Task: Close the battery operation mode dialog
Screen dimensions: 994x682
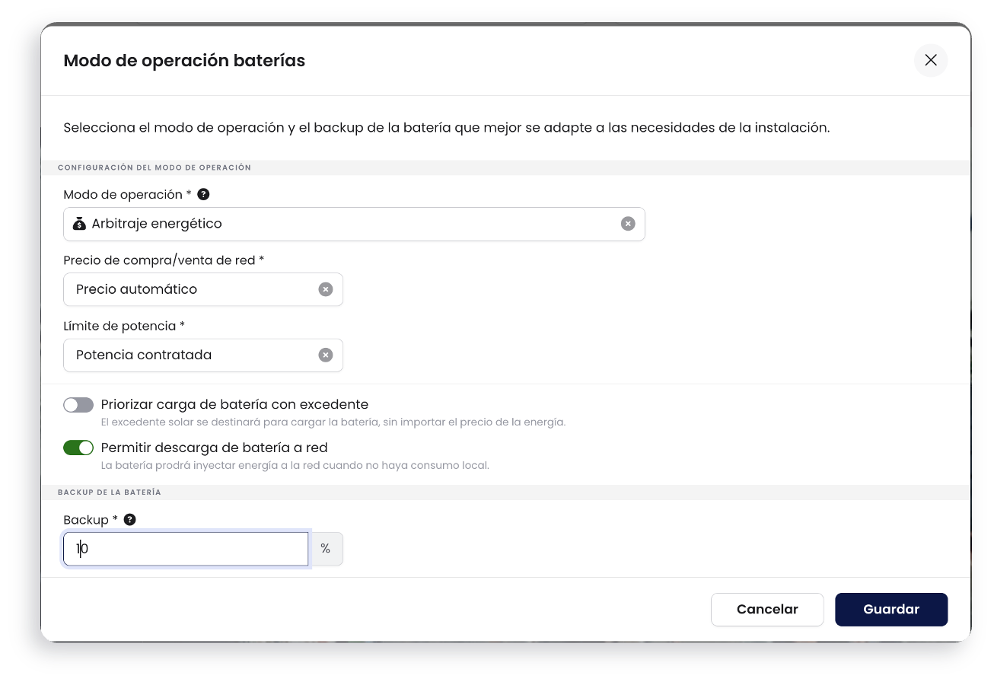Action: pos(930,60)
